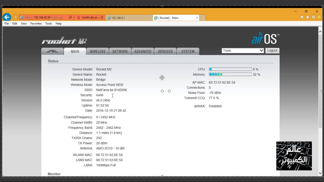Open the File menu

coord(7,24)
